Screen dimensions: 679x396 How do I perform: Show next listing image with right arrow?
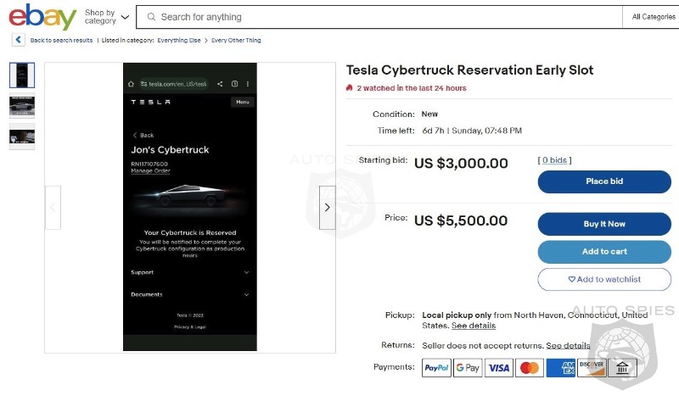coord(327,207)
